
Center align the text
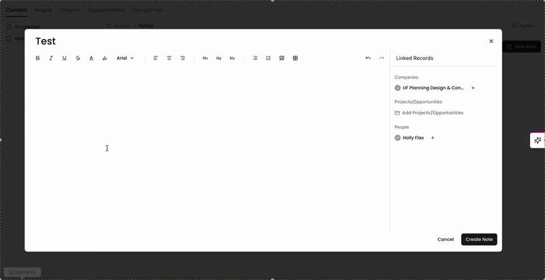click(x=169, y=58)
